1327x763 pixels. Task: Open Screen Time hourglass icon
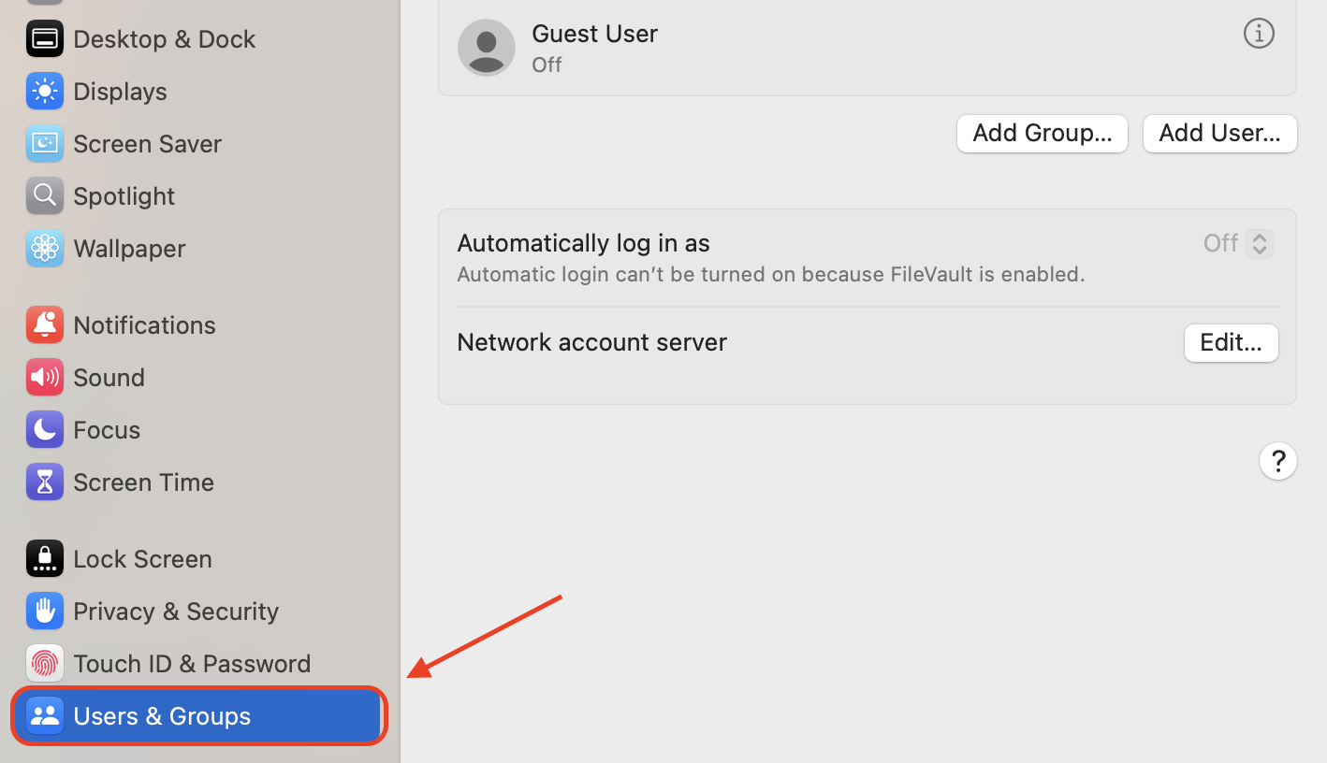pos(44,482)
